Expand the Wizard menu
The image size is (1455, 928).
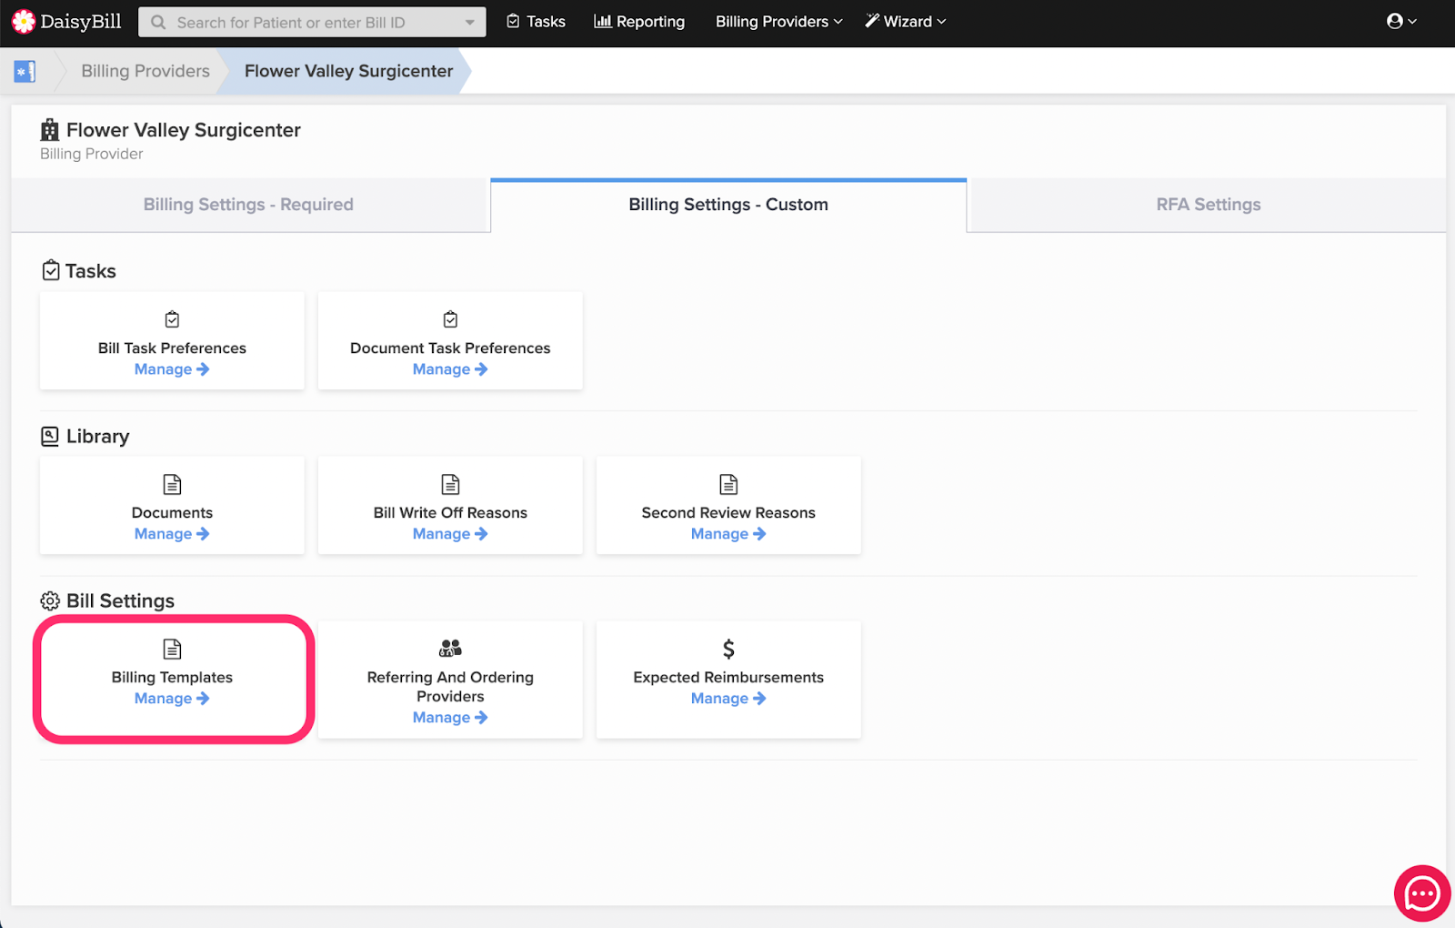coord(905,21)
